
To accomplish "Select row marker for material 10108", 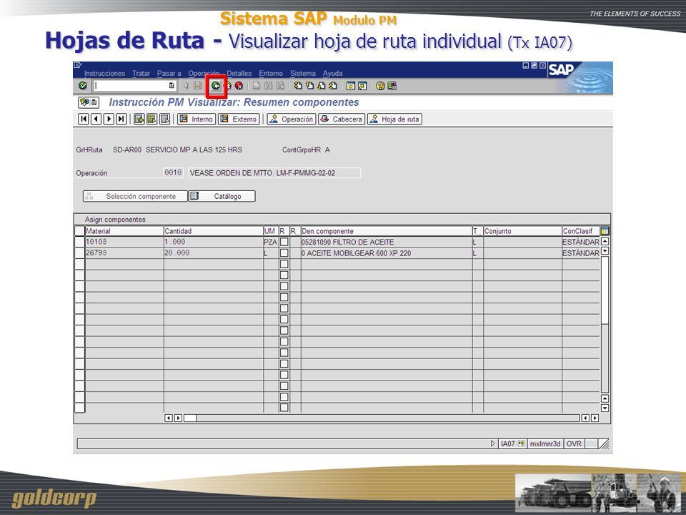I will click(x=79, y=242).
